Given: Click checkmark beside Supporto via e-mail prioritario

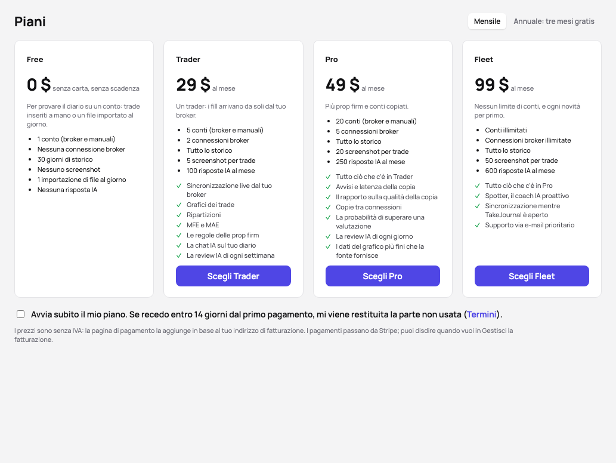Looking at the screenshot, I should (477, 225).
